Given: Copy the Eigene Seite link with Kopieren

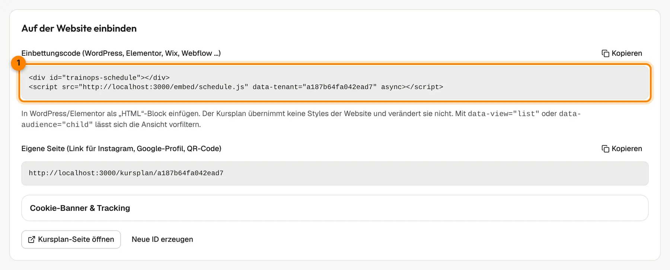Looking at the screenshot, I should pyautogui.click(x=622, y=149).
